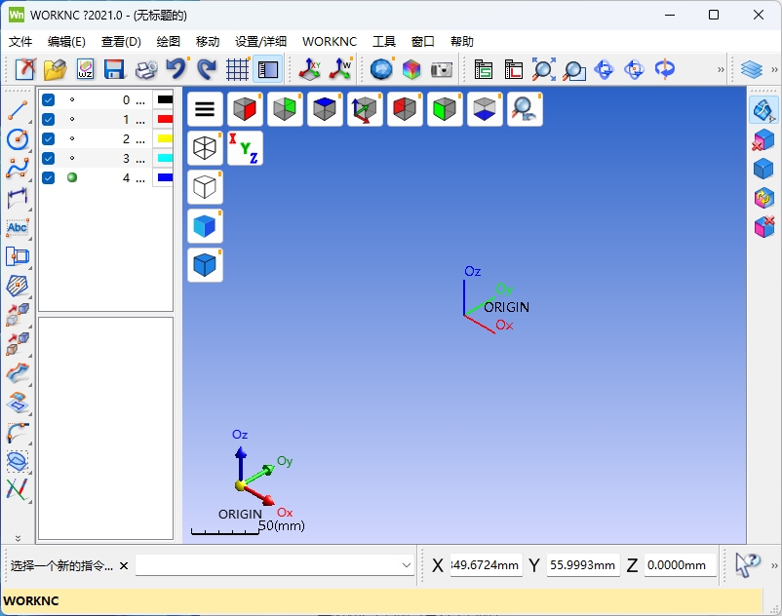Image resolution: width=782 pixels, height=616 pixels.
Task: Toggle the layer 4 checkbox
Action: point(48,177)
